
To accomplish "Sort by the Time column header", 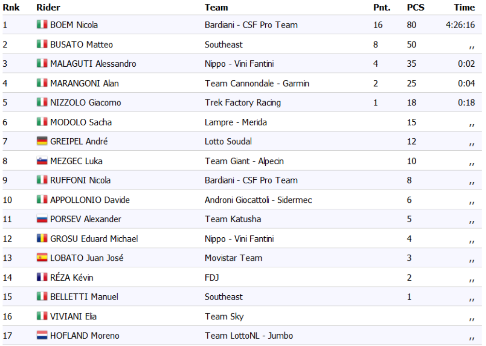I will (x=464, y=7).
